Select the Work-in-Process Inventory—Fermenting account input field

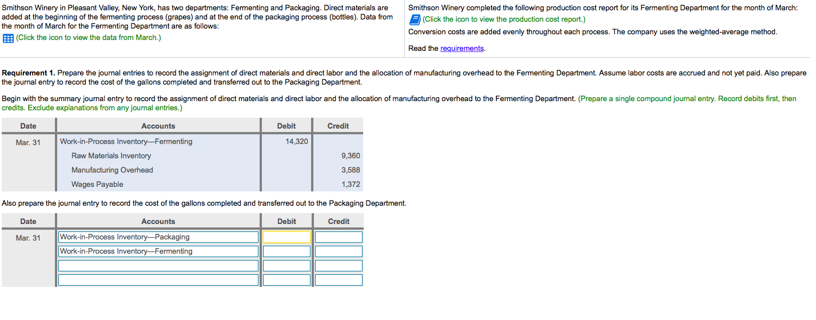(158, 251)
